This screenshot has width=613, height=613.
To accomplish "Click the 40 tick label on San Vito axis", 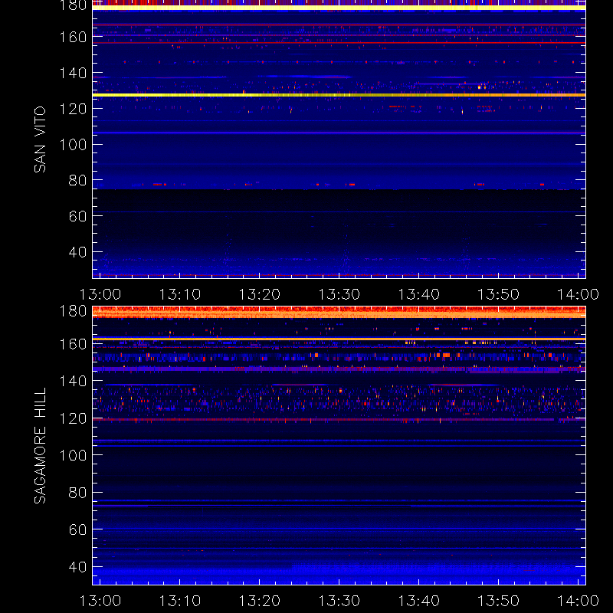I will click(x=77, y=252).
